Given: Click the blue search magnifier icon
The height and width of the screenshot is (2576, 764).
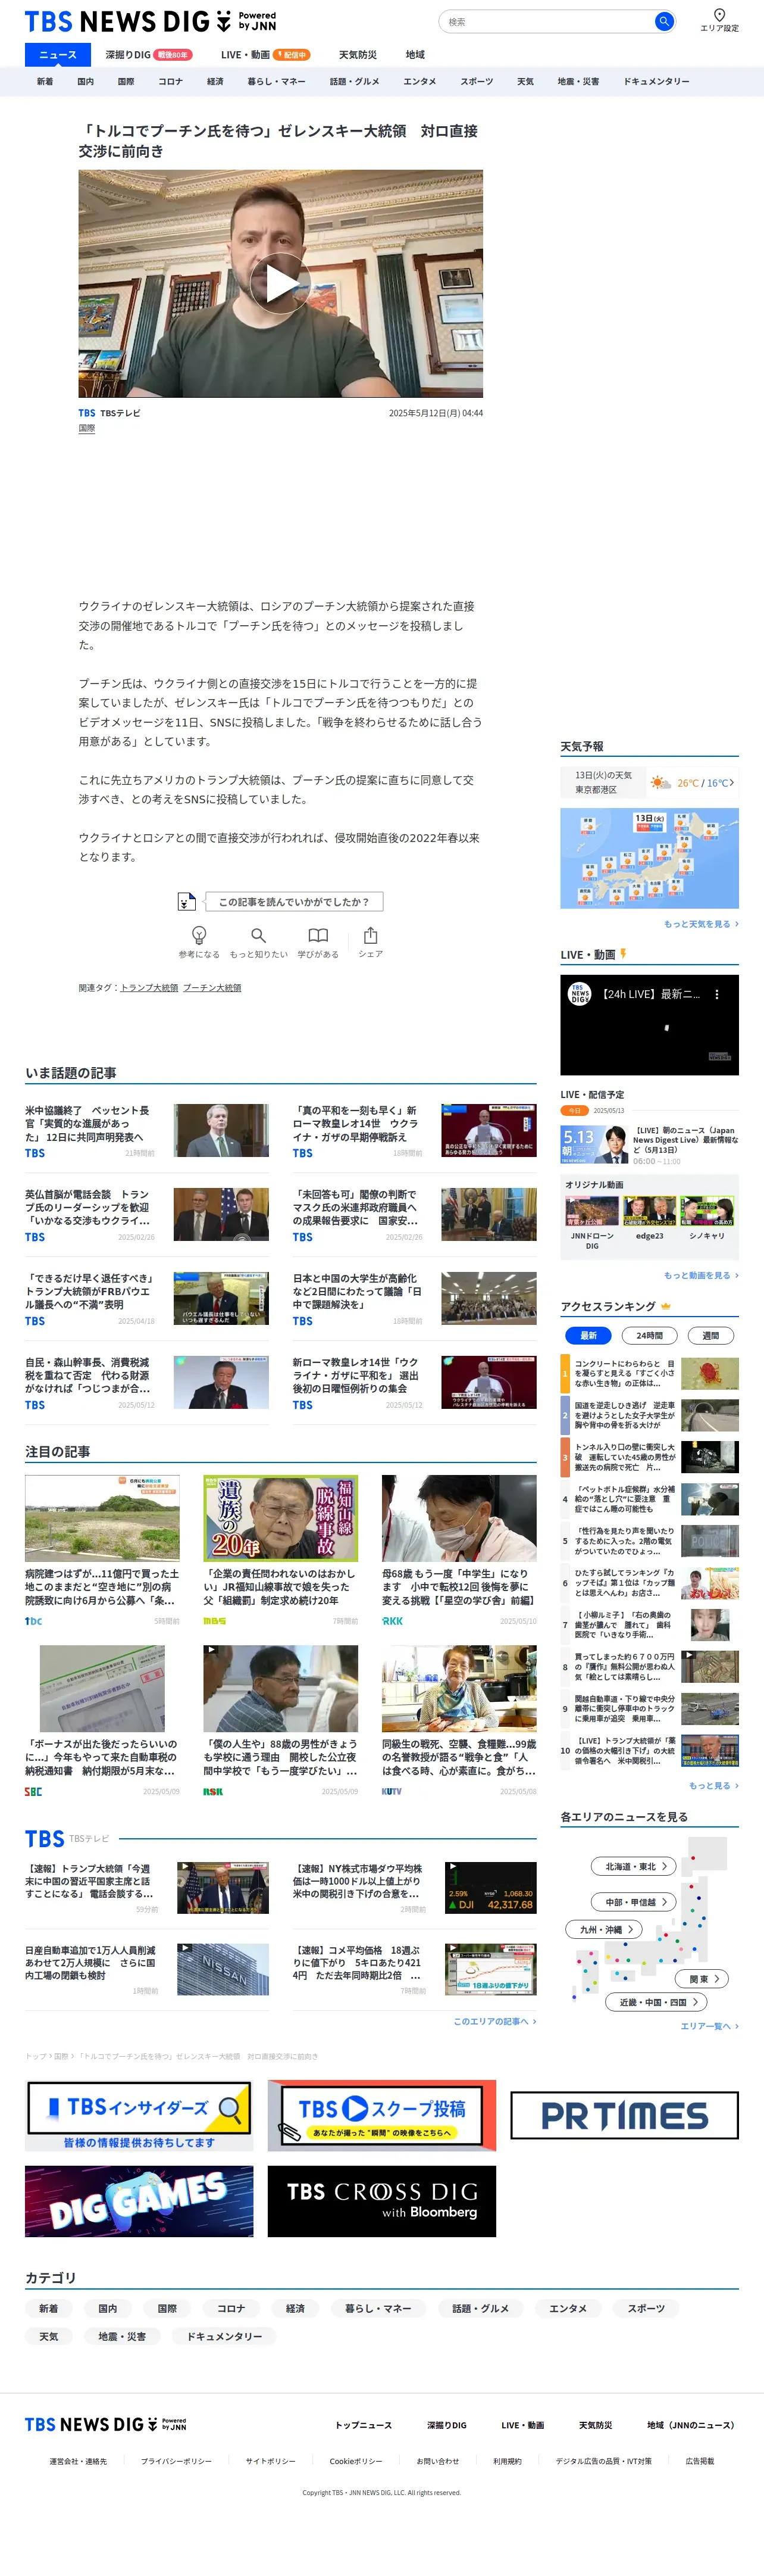Looking at the screenshot, I should pyautogui.click(x=663, y=21).
